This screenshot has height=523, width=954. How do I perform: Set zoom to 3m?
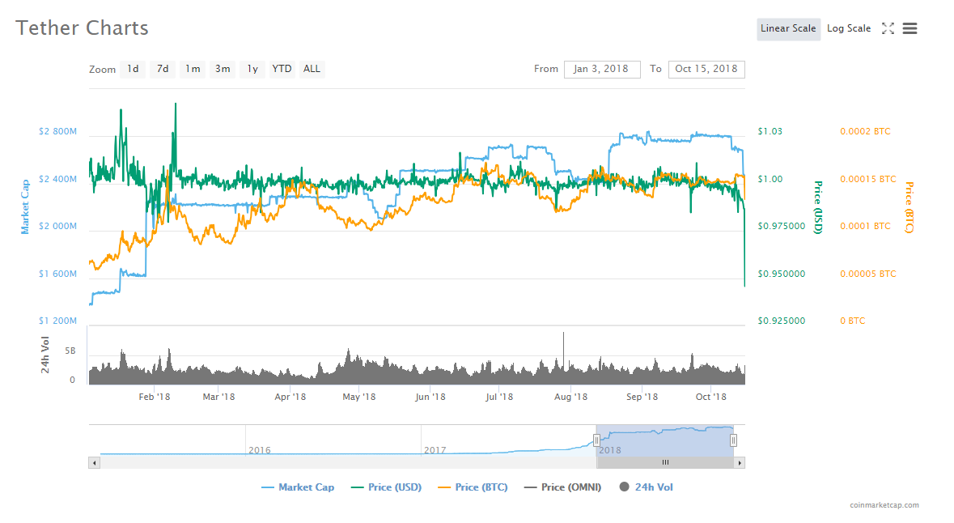[x=222, y=69]
